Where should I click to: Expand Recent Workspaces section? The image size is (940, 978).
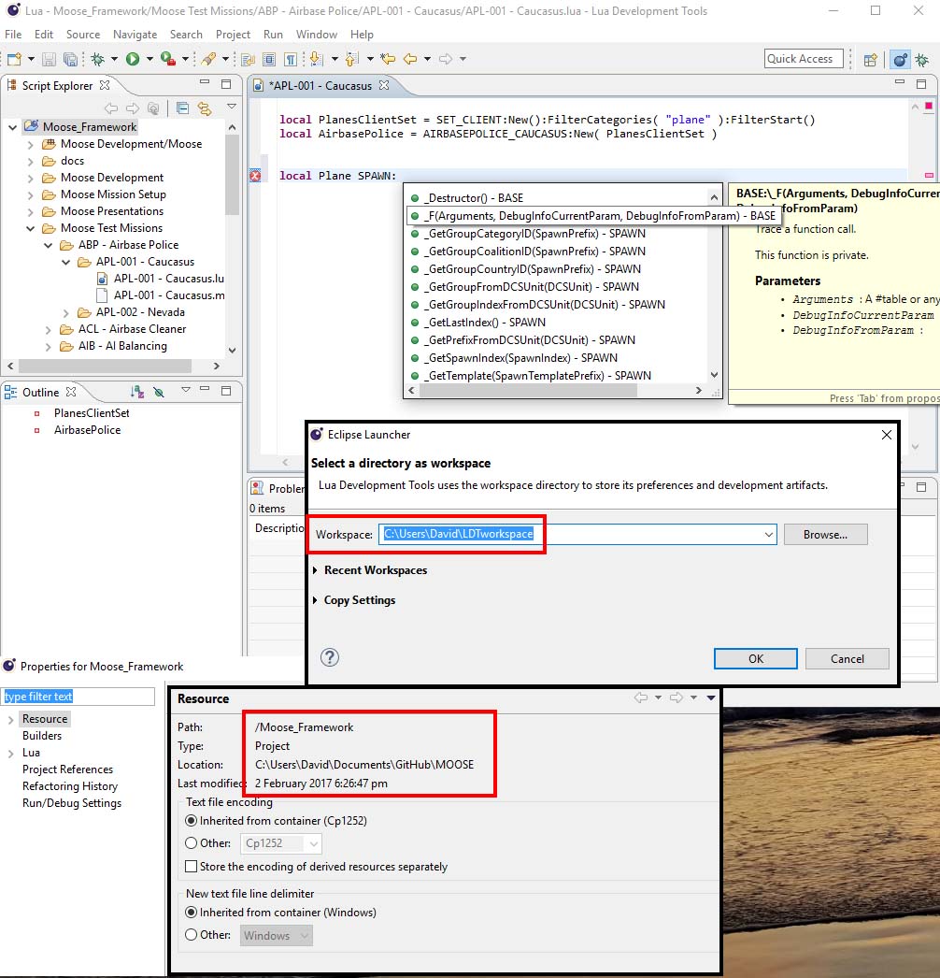[316, 570]
